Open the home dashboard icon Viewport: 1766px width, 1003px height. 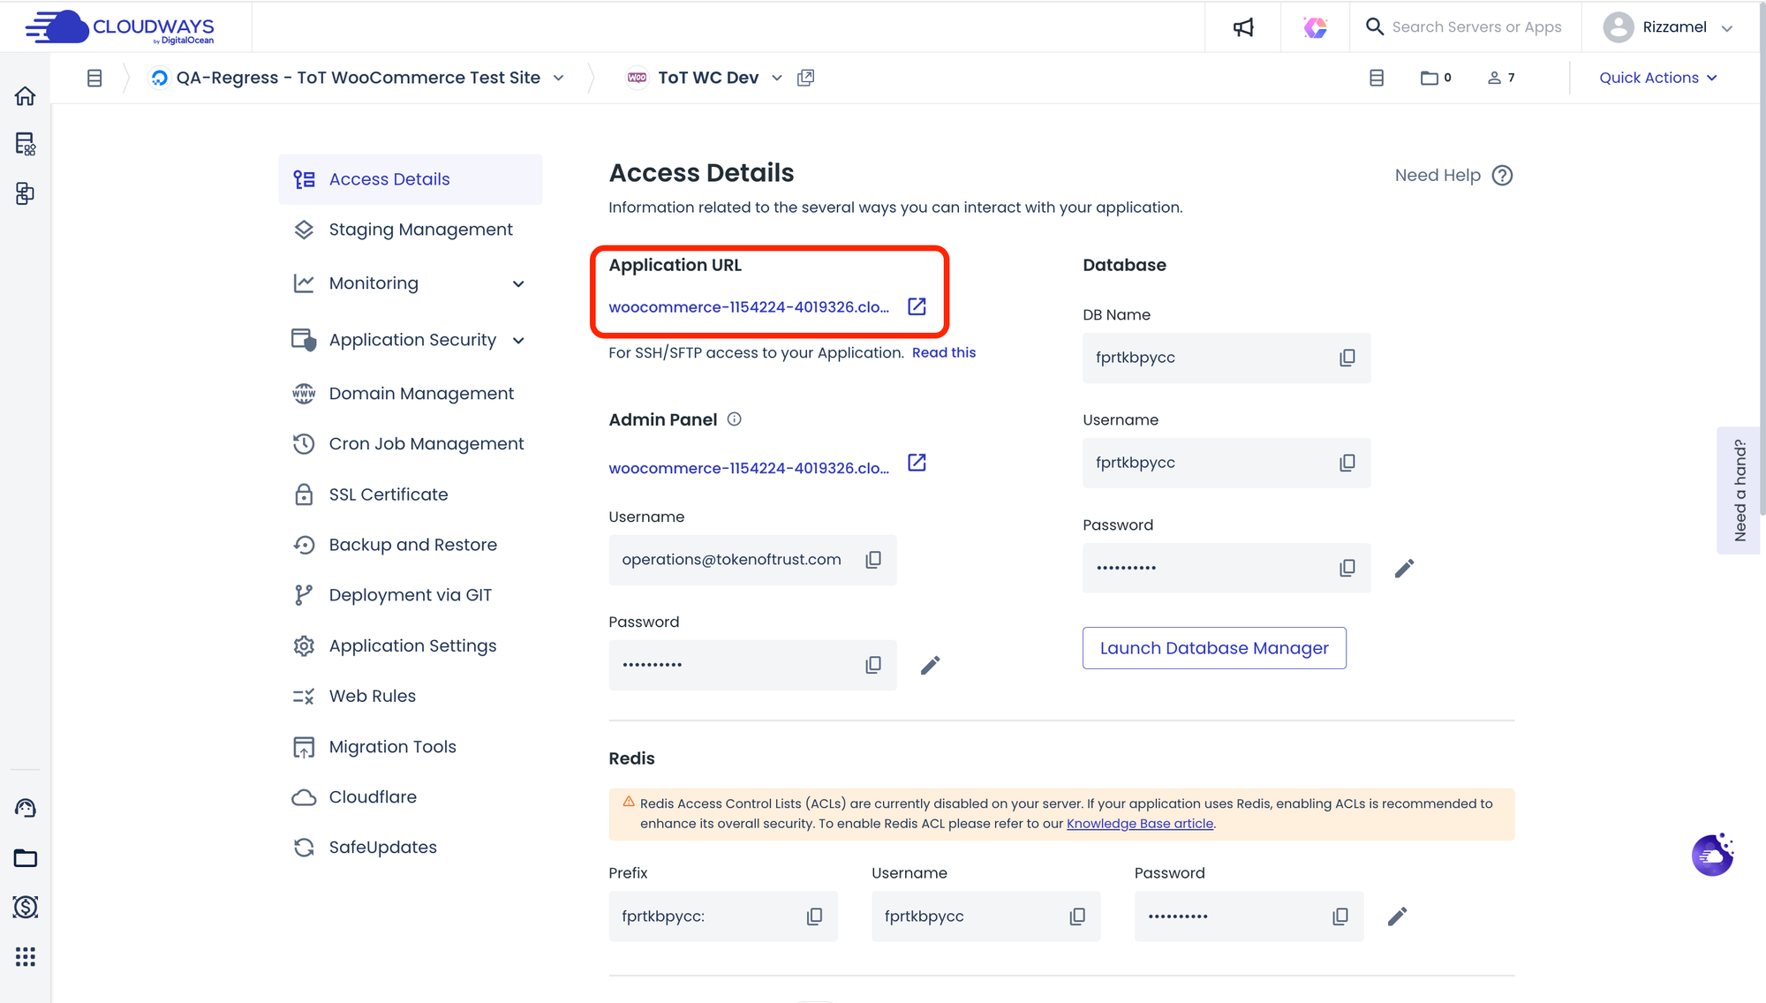(x=25, y=96)
